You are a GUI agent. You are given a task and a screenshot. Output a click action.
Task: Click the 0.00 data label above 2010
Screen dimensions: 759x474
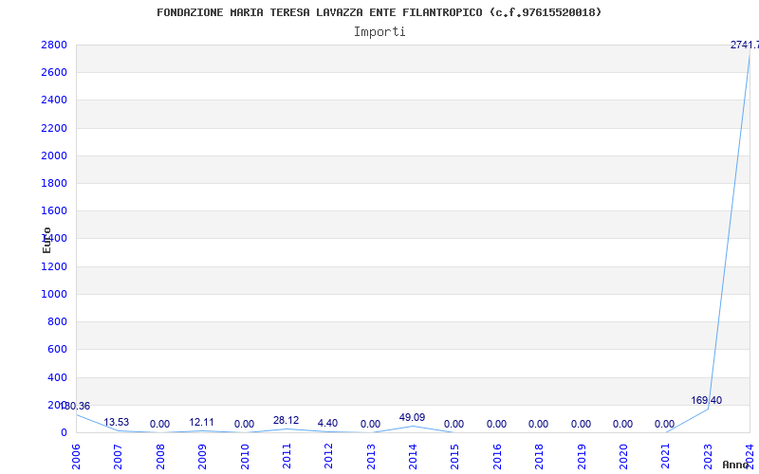point(245,424)
